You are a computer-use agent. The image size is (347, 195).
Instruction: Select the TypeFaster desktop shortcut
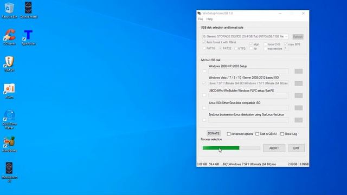(x=29, y=37)
